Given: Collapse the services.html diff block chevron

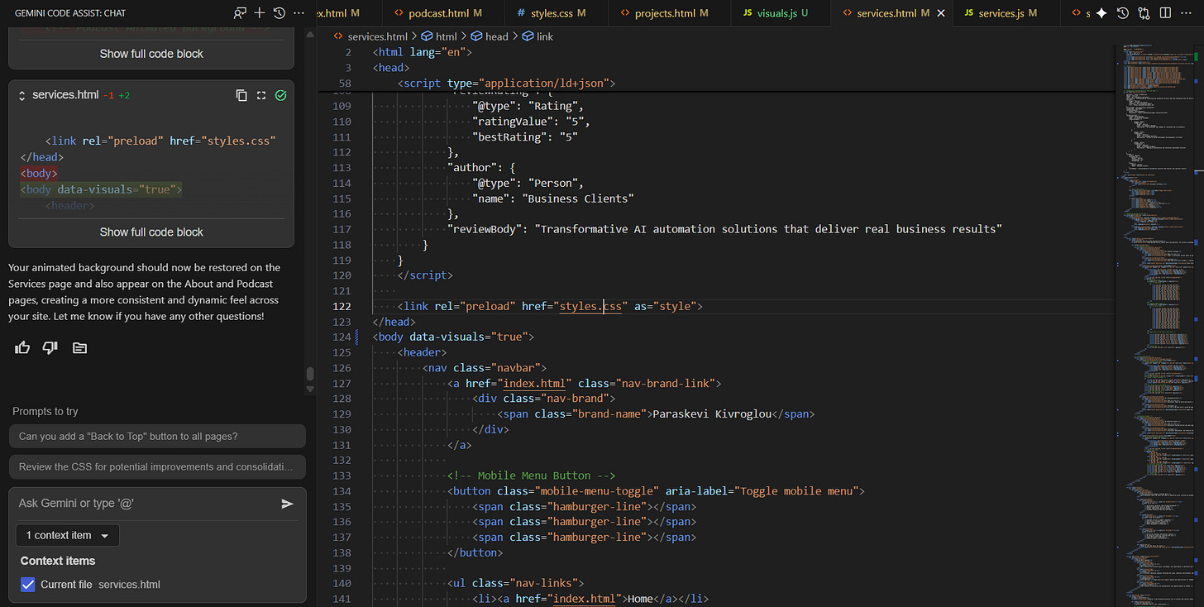Looking at the screenshot, I should point(21,95).
